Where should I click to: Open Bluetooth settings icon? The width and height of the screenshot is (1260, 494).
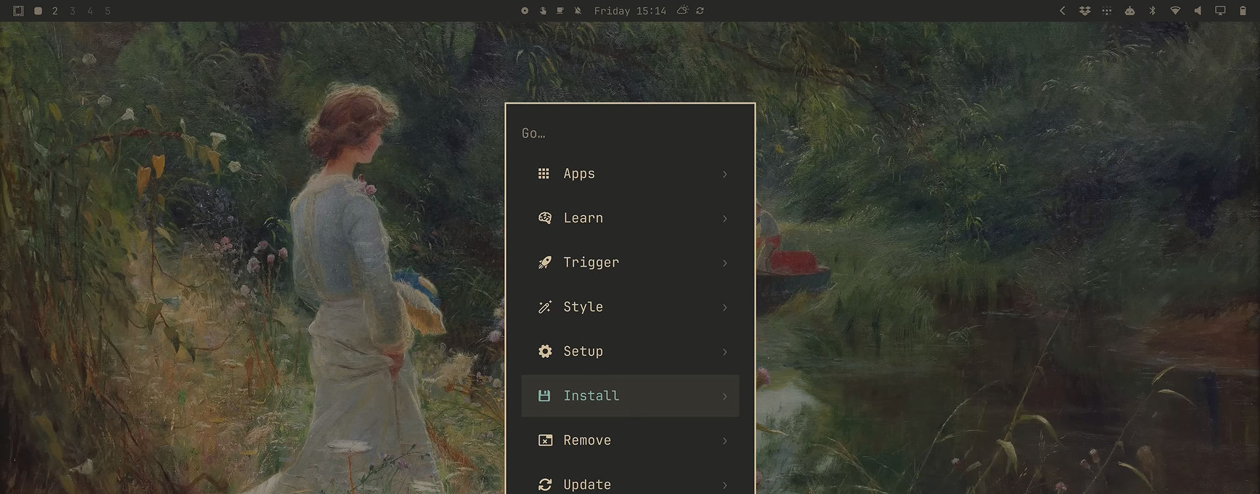(1152, 11)
